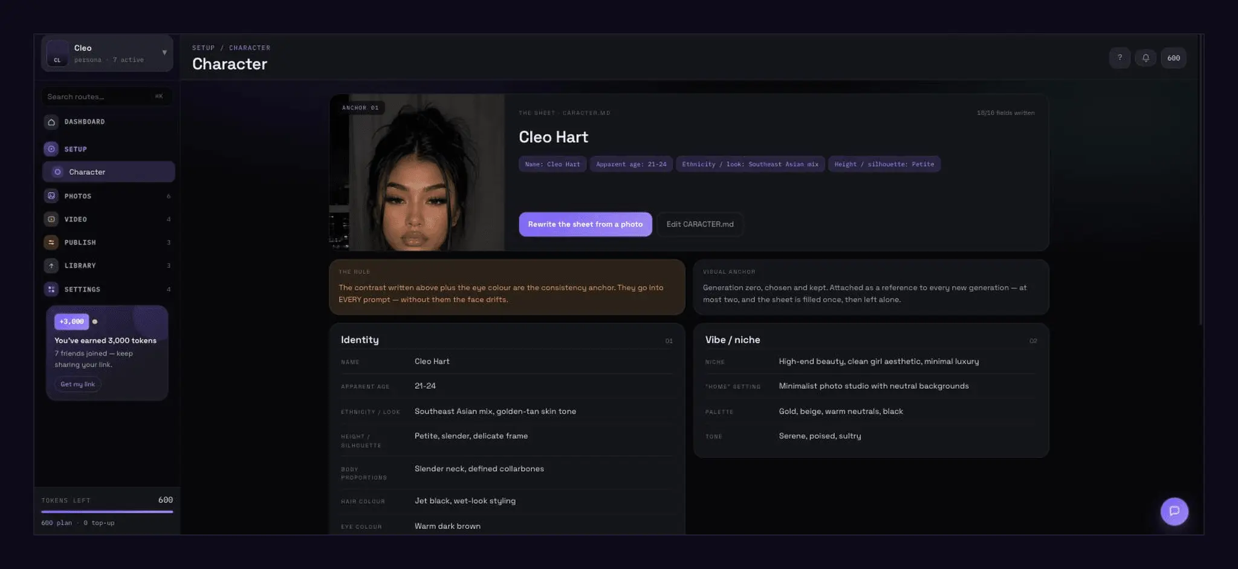Viewport: 1238px width, 569px height.
Task: Click the Setup section icon
Action: [51, 149]
